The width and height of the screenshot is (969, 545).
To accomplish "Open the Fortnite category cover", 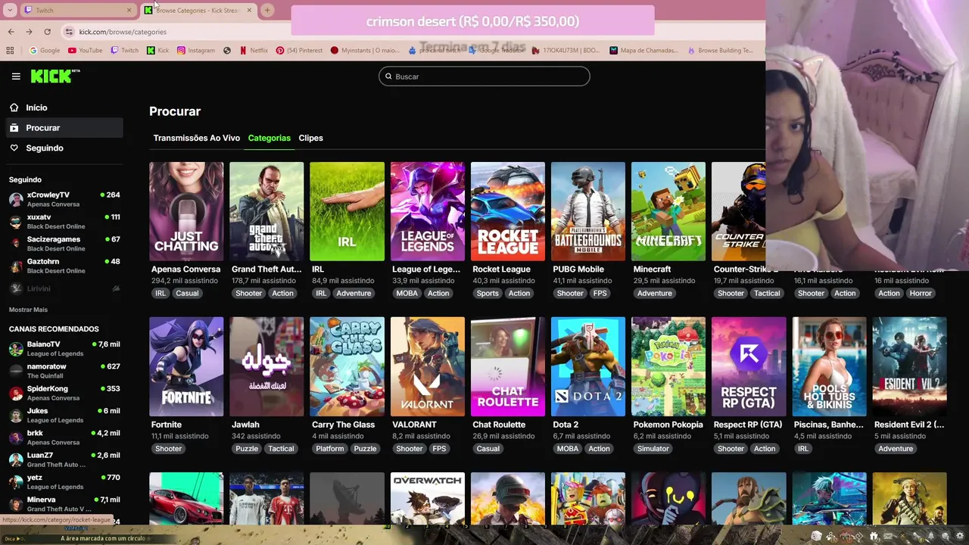I will (186, 366).
